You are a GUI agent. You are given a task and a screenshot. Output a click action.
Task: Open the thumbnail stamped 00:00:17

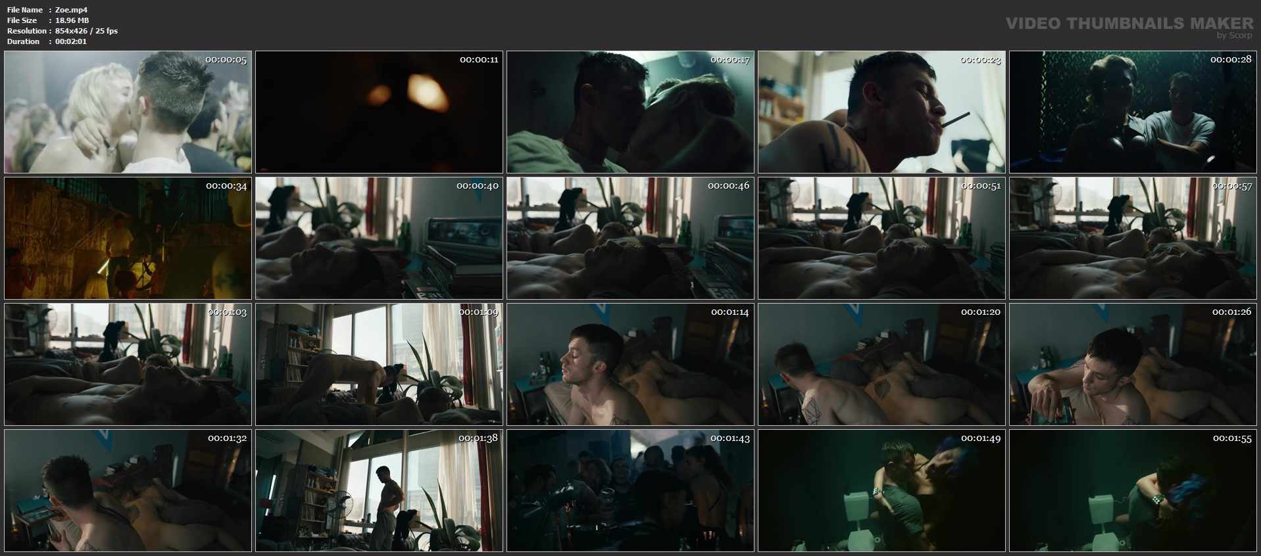630,112
